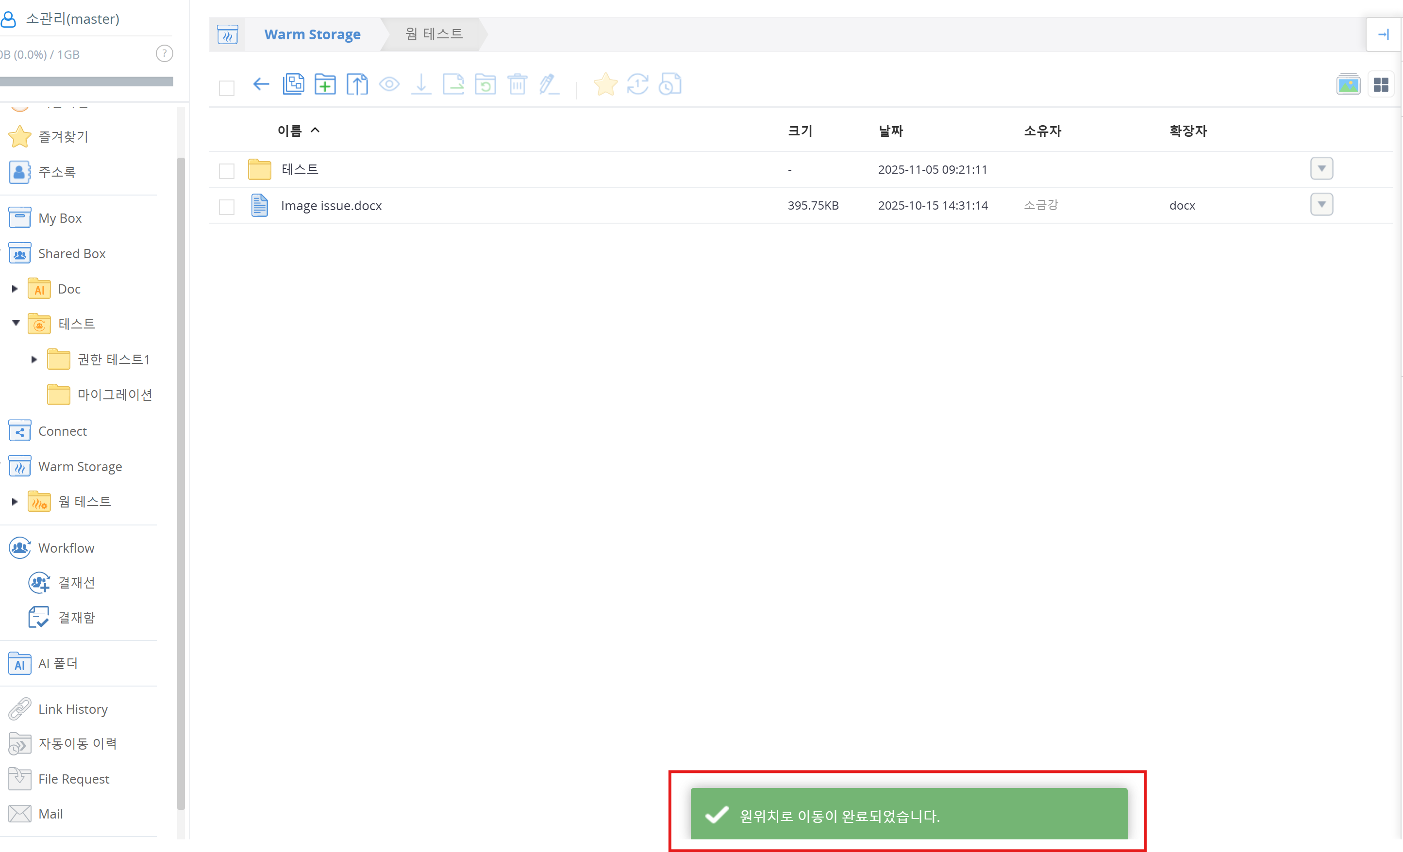The width and height of the screenshot is (1403, 852).
Task: Click the upload file icon
Action: [x=357, y=85]
